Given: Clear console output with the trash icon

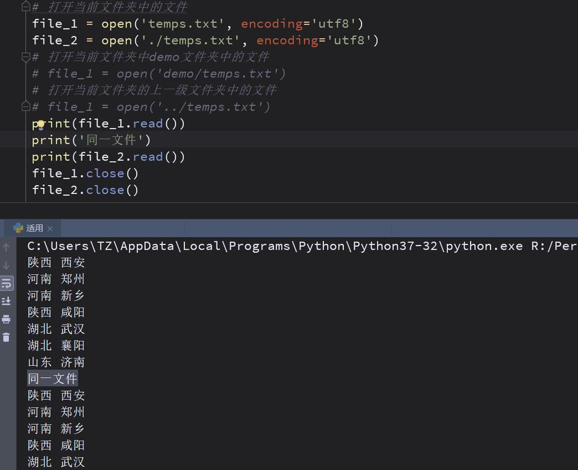Looking at the screenshot, I should [6, 337].
